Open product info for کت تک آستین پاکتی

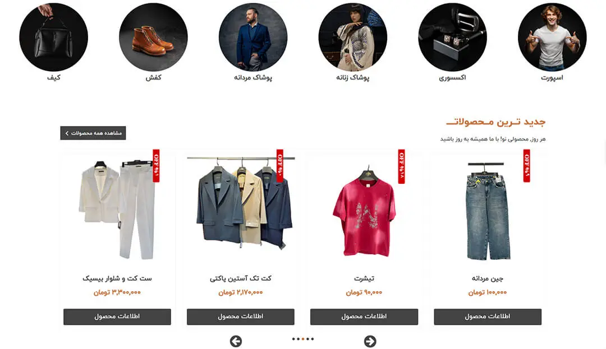[240, 317]
